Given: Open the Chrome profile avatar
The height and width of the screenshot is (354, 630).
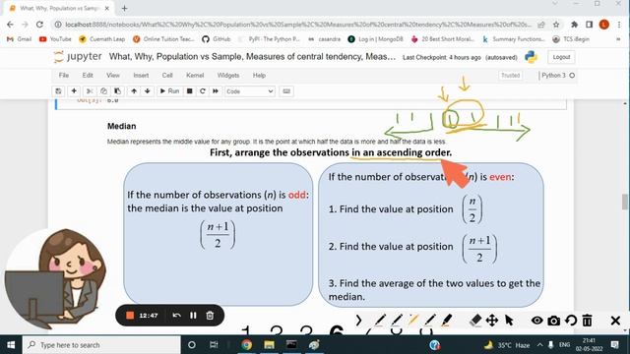Looking at the screenshot, I should click(603, 25).
